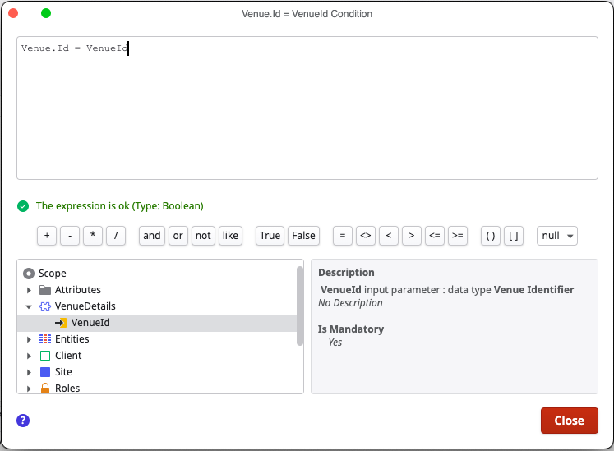The image size is (614, 451).
Task: Insert the divide slash operator
Action: [x=116, y=236]
